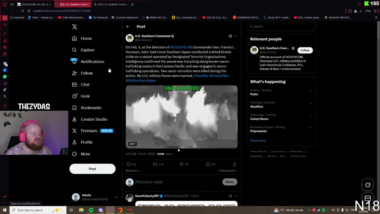
Task: Open the #OpSouthernSpear hashtag
Action: pos(141,81)
